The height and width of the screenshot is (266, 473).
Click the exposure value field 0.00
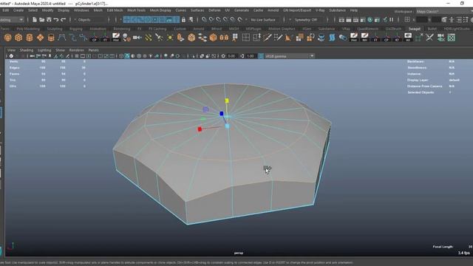tap(231, 56)
